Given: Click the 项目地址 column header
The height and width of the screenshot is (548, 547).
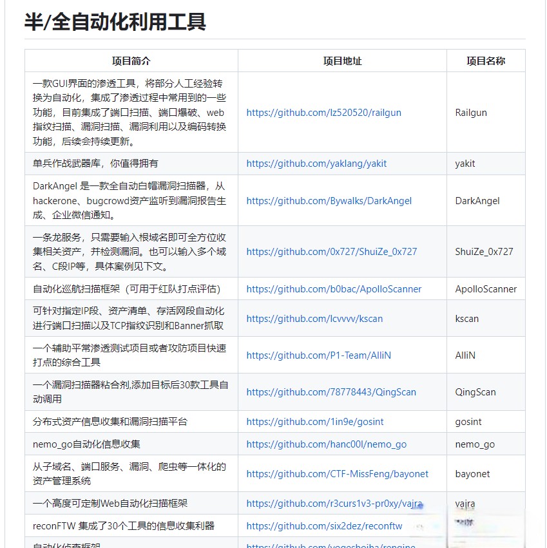Looking at the screenshot, I should coord(342,61).
